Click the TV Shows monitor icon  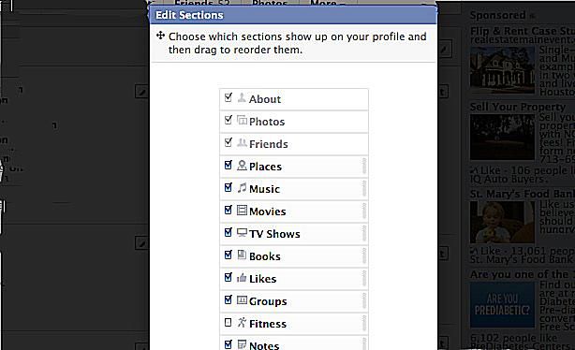[x=242, y=233]
